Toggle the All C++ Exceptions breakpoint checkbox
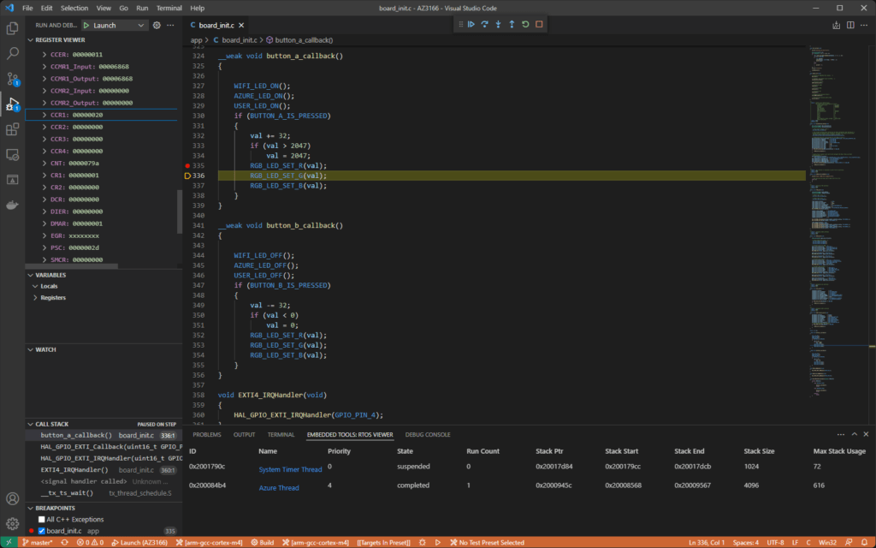 (40, 519)
